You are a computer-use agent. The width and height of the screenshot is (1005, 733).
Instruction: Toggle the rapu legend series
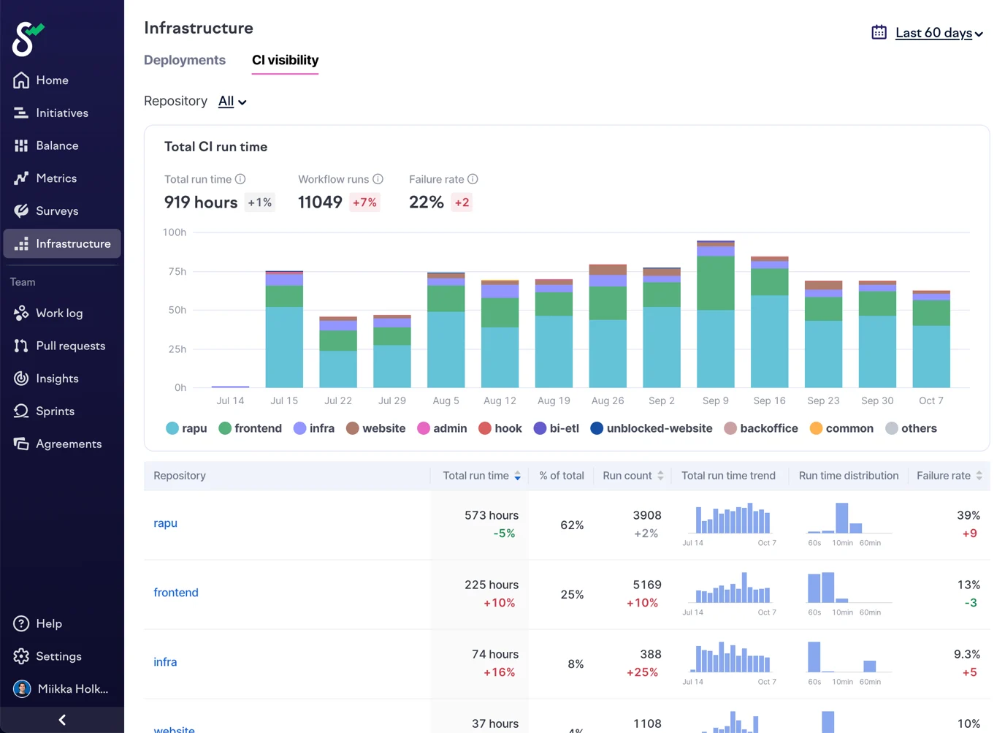[x=186, y=429]
